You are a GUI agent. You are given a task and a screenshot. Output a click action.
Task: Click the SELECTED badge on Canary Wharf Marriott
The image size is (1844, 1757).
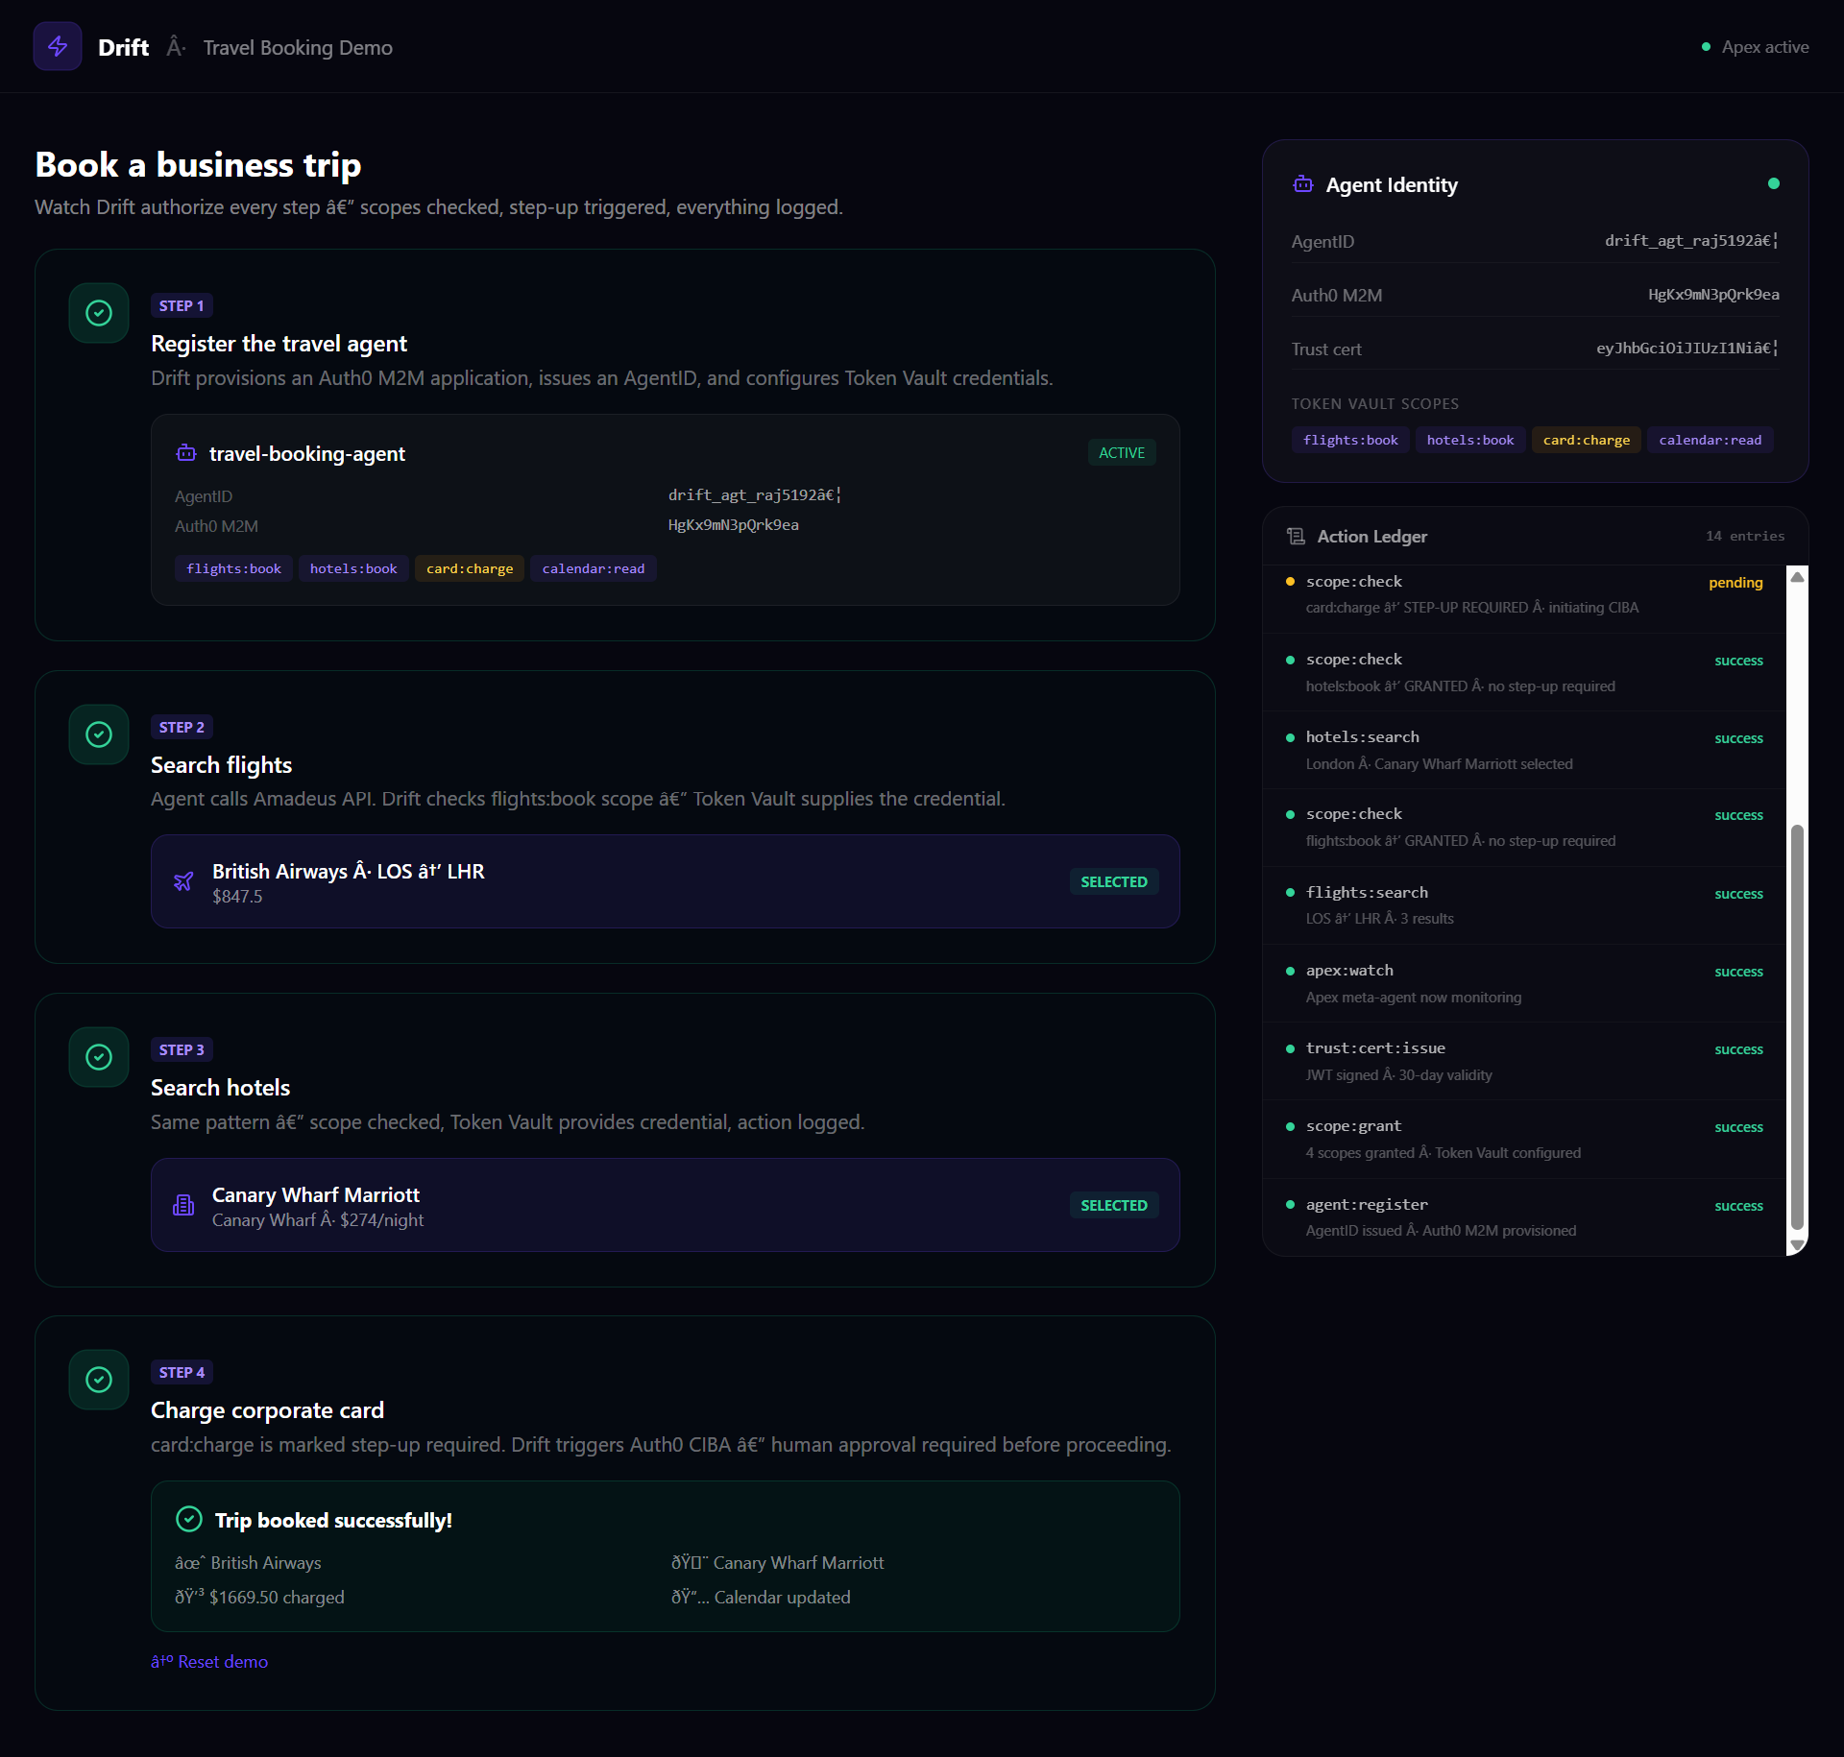click(1113, 1205)
